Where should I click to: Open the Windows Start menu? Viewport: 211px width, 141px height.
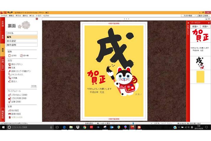click(3, 127)
